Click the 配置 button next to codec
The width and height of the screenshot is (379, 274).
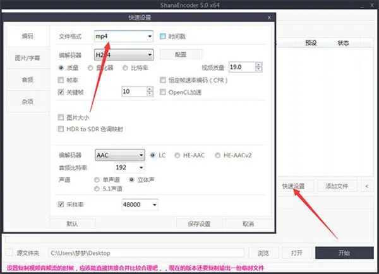[x=181, y=54]
